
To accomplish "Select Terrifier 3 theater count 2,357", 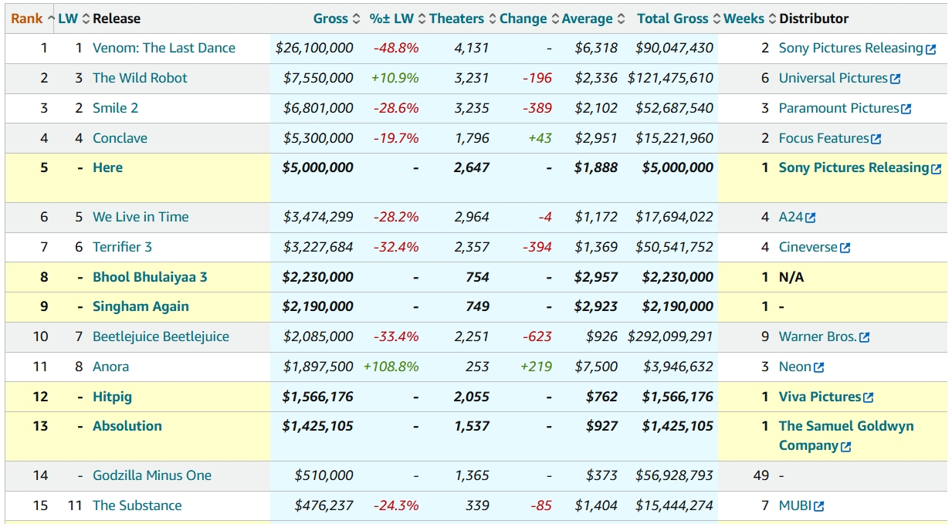I will (x=472, y=247).
